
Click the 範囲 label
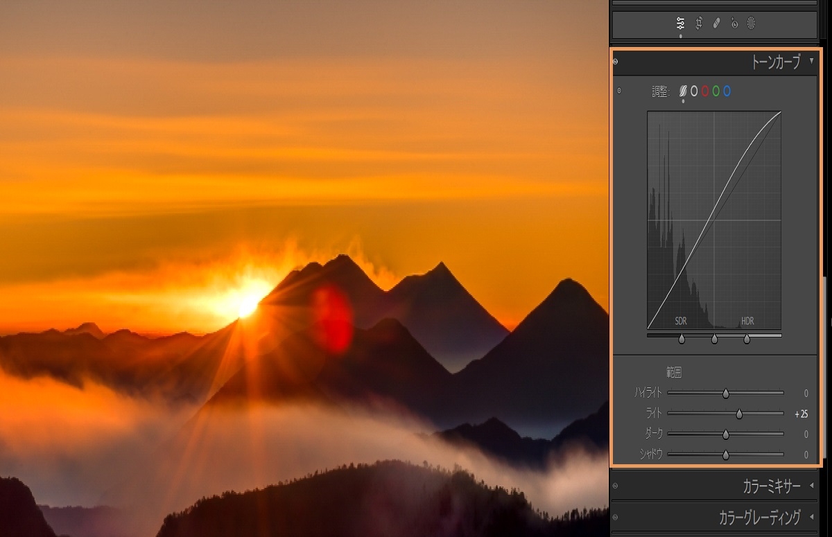pyautogui.click(x=674, y=373)
